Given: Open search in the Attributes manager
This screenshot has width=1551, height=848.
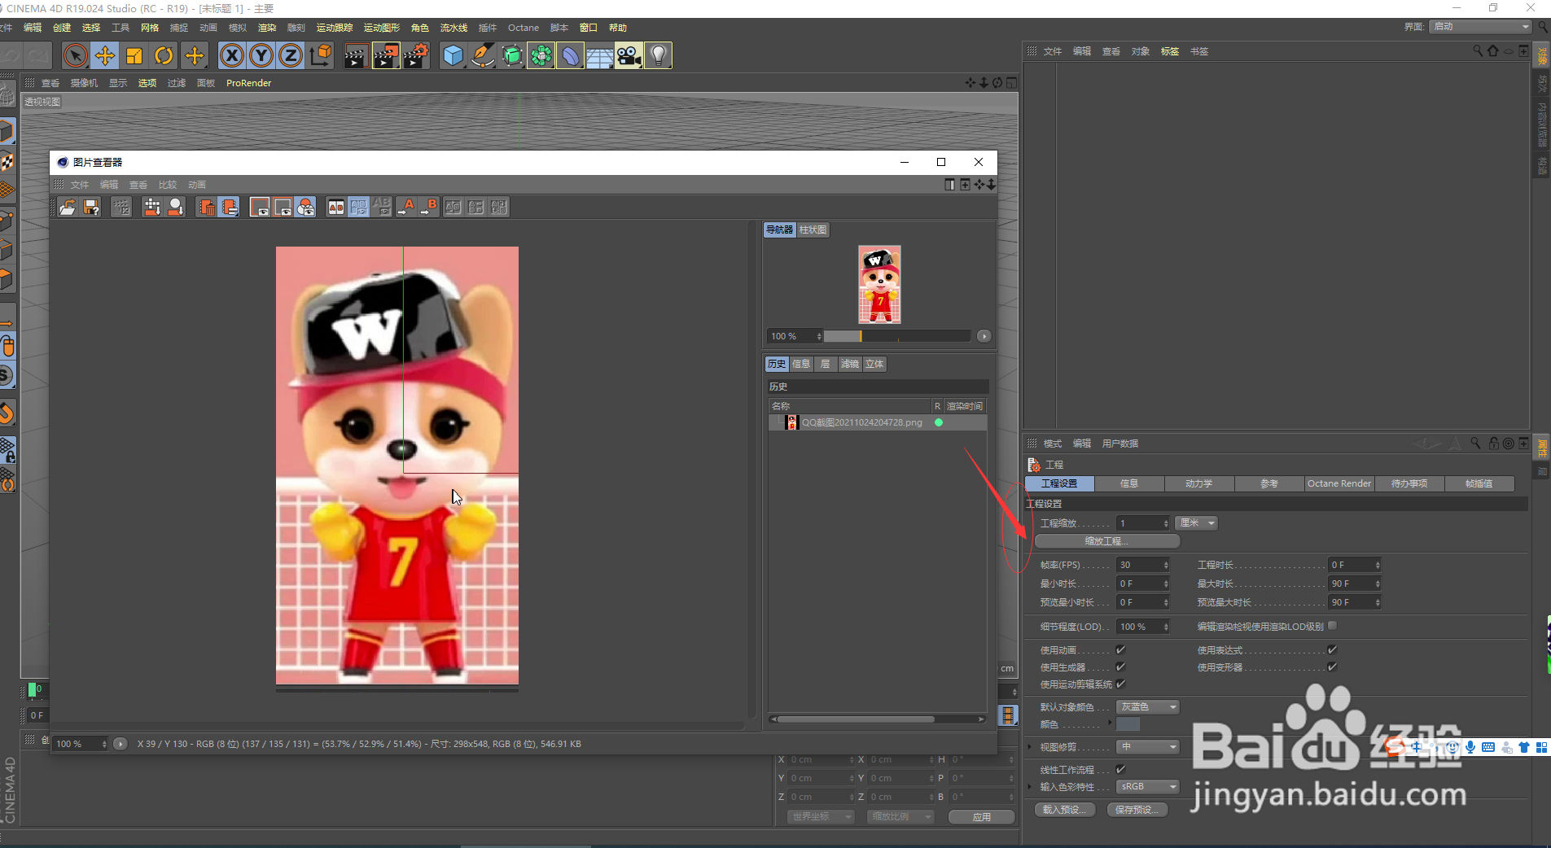Looking at the screenshot, I should (1475, 444).
